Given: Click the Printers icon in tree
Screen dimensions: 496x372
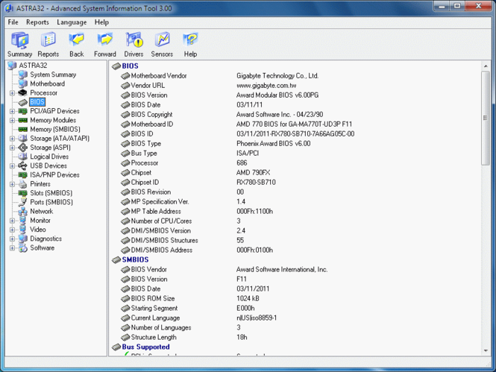Looking at the screenshot, I should pyautogui.click(x=23, y=184).
